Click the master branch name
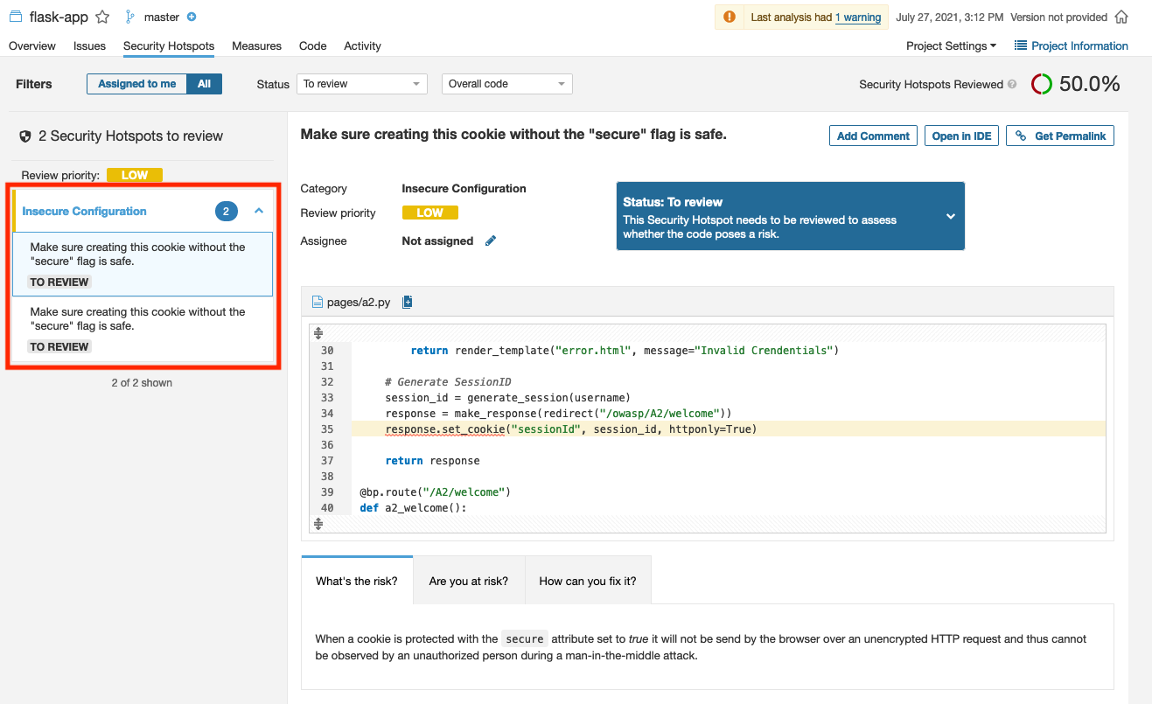 click(x=161, y=17)
